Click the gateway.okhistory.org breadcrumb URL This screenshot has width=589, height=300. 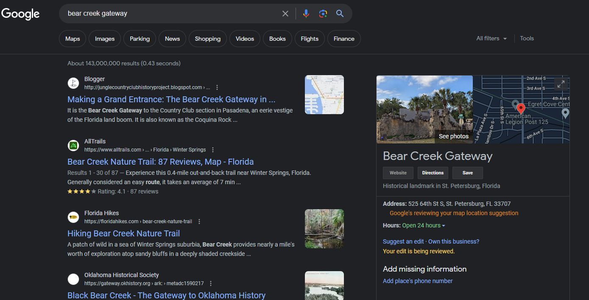click(144, 283)
